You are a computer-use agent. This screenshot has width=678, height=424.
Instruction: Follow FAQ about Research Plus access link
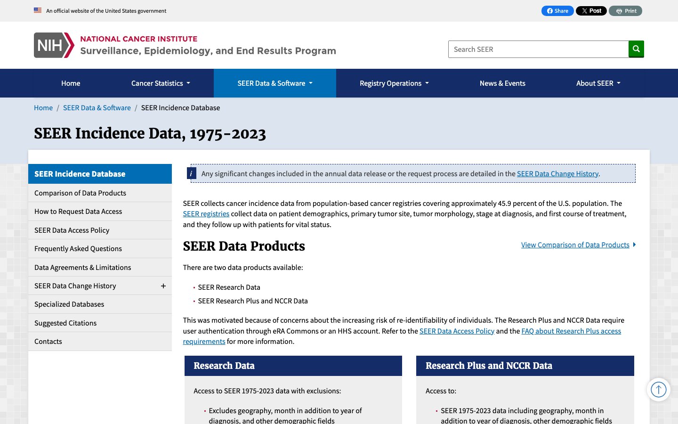pyautogui.click(x=571, y=331)
